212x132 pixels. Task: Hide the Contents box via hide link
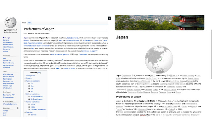(x=39, y=73)
